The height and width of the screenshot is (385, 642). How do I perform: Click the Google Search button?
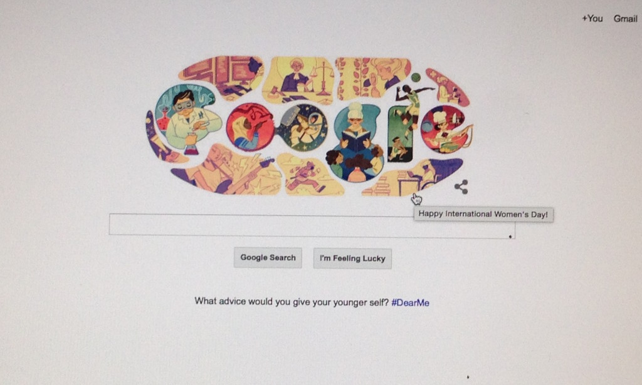tap(268, 257)
